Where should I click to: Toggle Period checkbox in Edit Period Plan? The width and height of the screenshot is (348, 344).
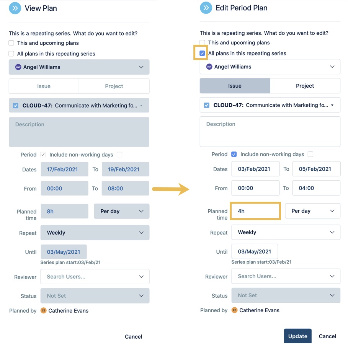(x=234, y=154)
